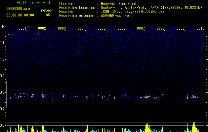Click the Receiving Location label
Viewport: 208px width, 132px height.
77,8
